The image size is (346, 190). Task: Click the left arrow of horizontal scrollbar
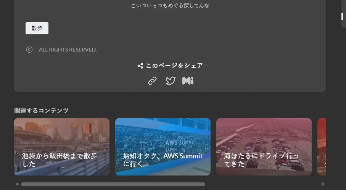coord(17,184)
